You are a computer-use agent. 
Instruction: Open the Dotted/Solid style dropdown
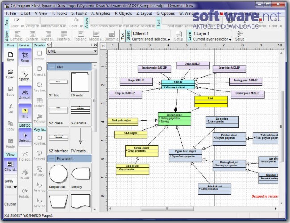tap(53, 26)
